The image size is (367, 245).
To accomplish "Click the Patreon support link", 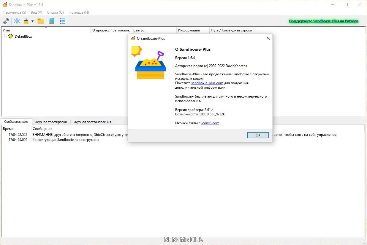I will [x=324, y=21].
